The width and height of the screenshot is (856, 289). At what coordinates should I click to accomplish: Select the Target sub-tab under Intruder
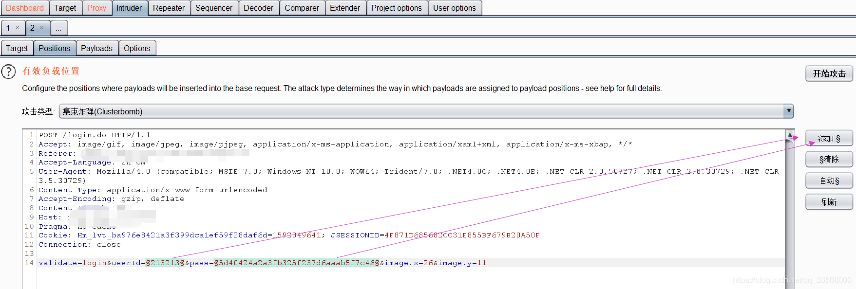[x=17, y=48]
